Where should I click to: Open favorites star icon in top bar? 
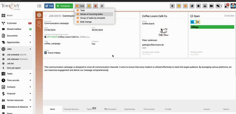[x=198, y=6]
